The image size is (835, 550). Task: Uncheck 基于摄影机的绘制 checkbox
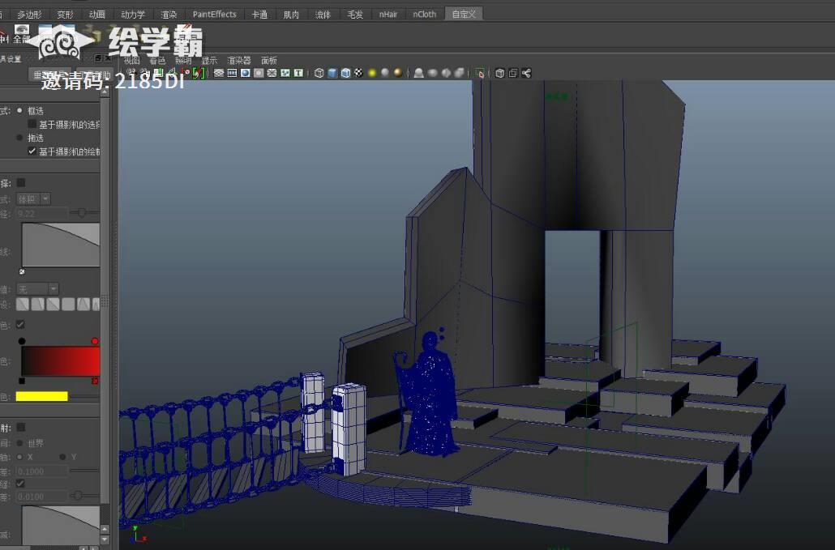click(x=32, y=151)
